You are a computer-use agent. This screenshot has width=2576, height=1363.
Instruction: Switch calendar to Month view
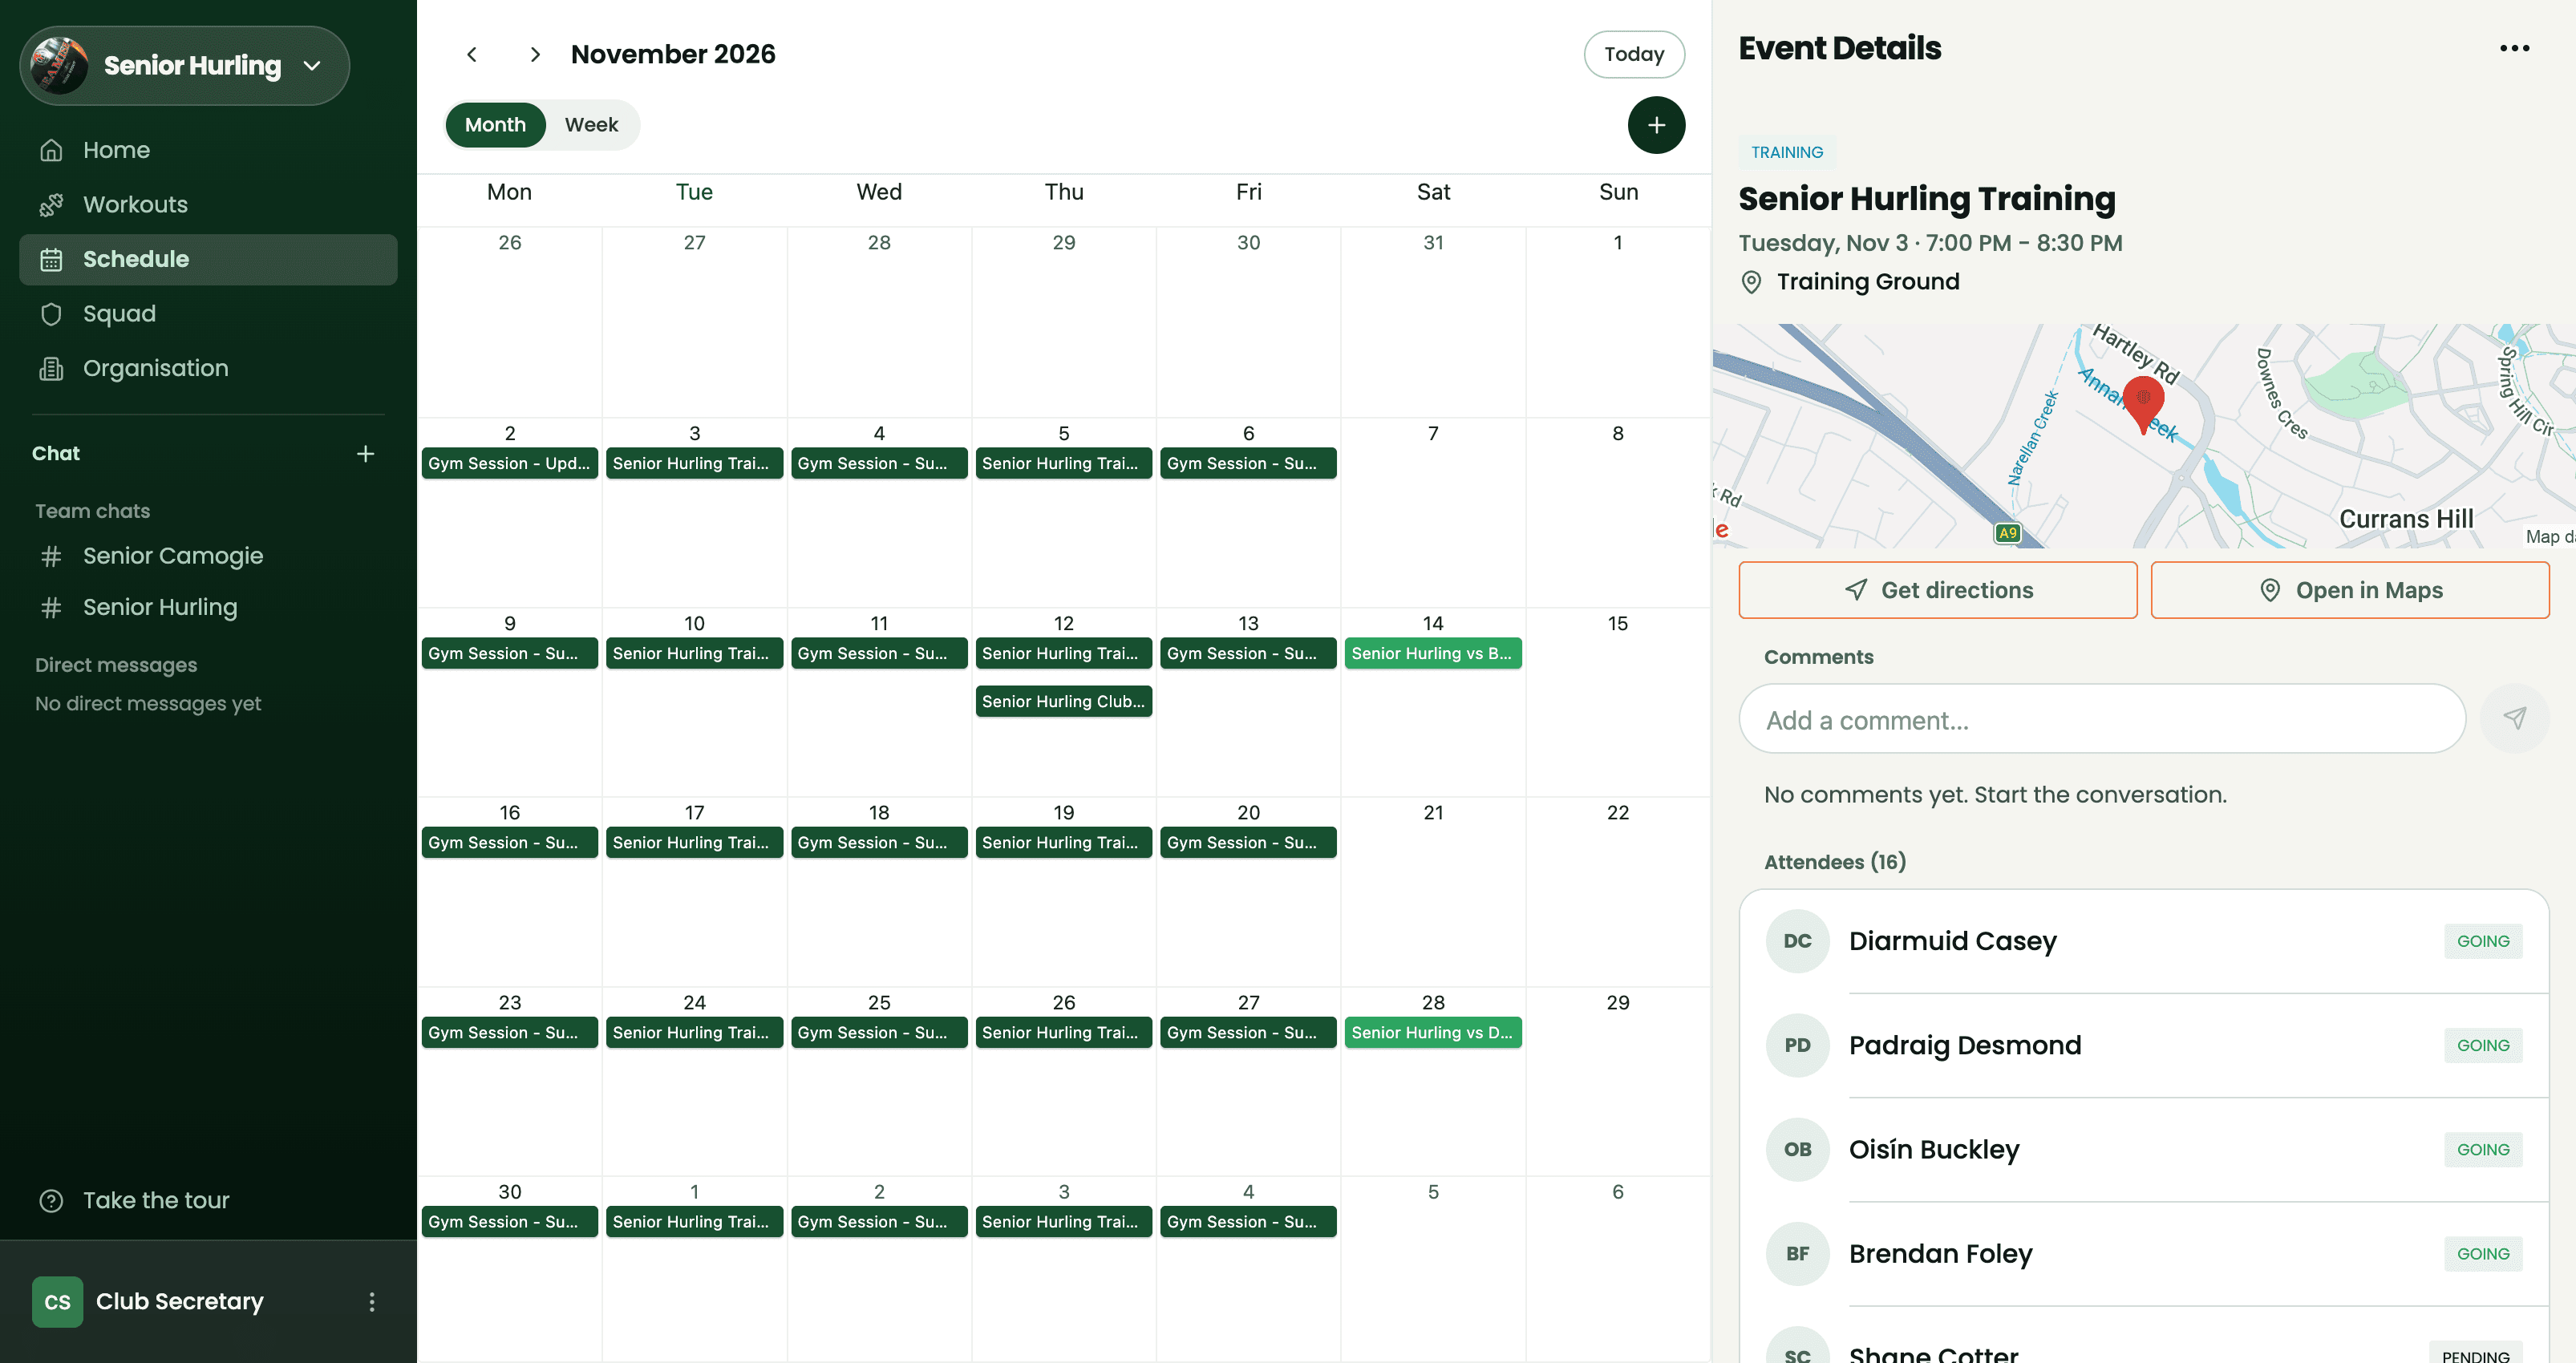(495, 125)
